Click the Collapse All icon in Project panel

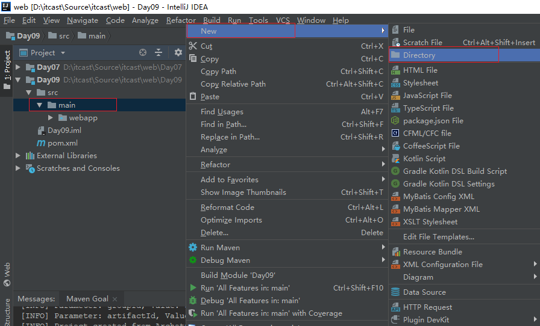tap(159, 53)
